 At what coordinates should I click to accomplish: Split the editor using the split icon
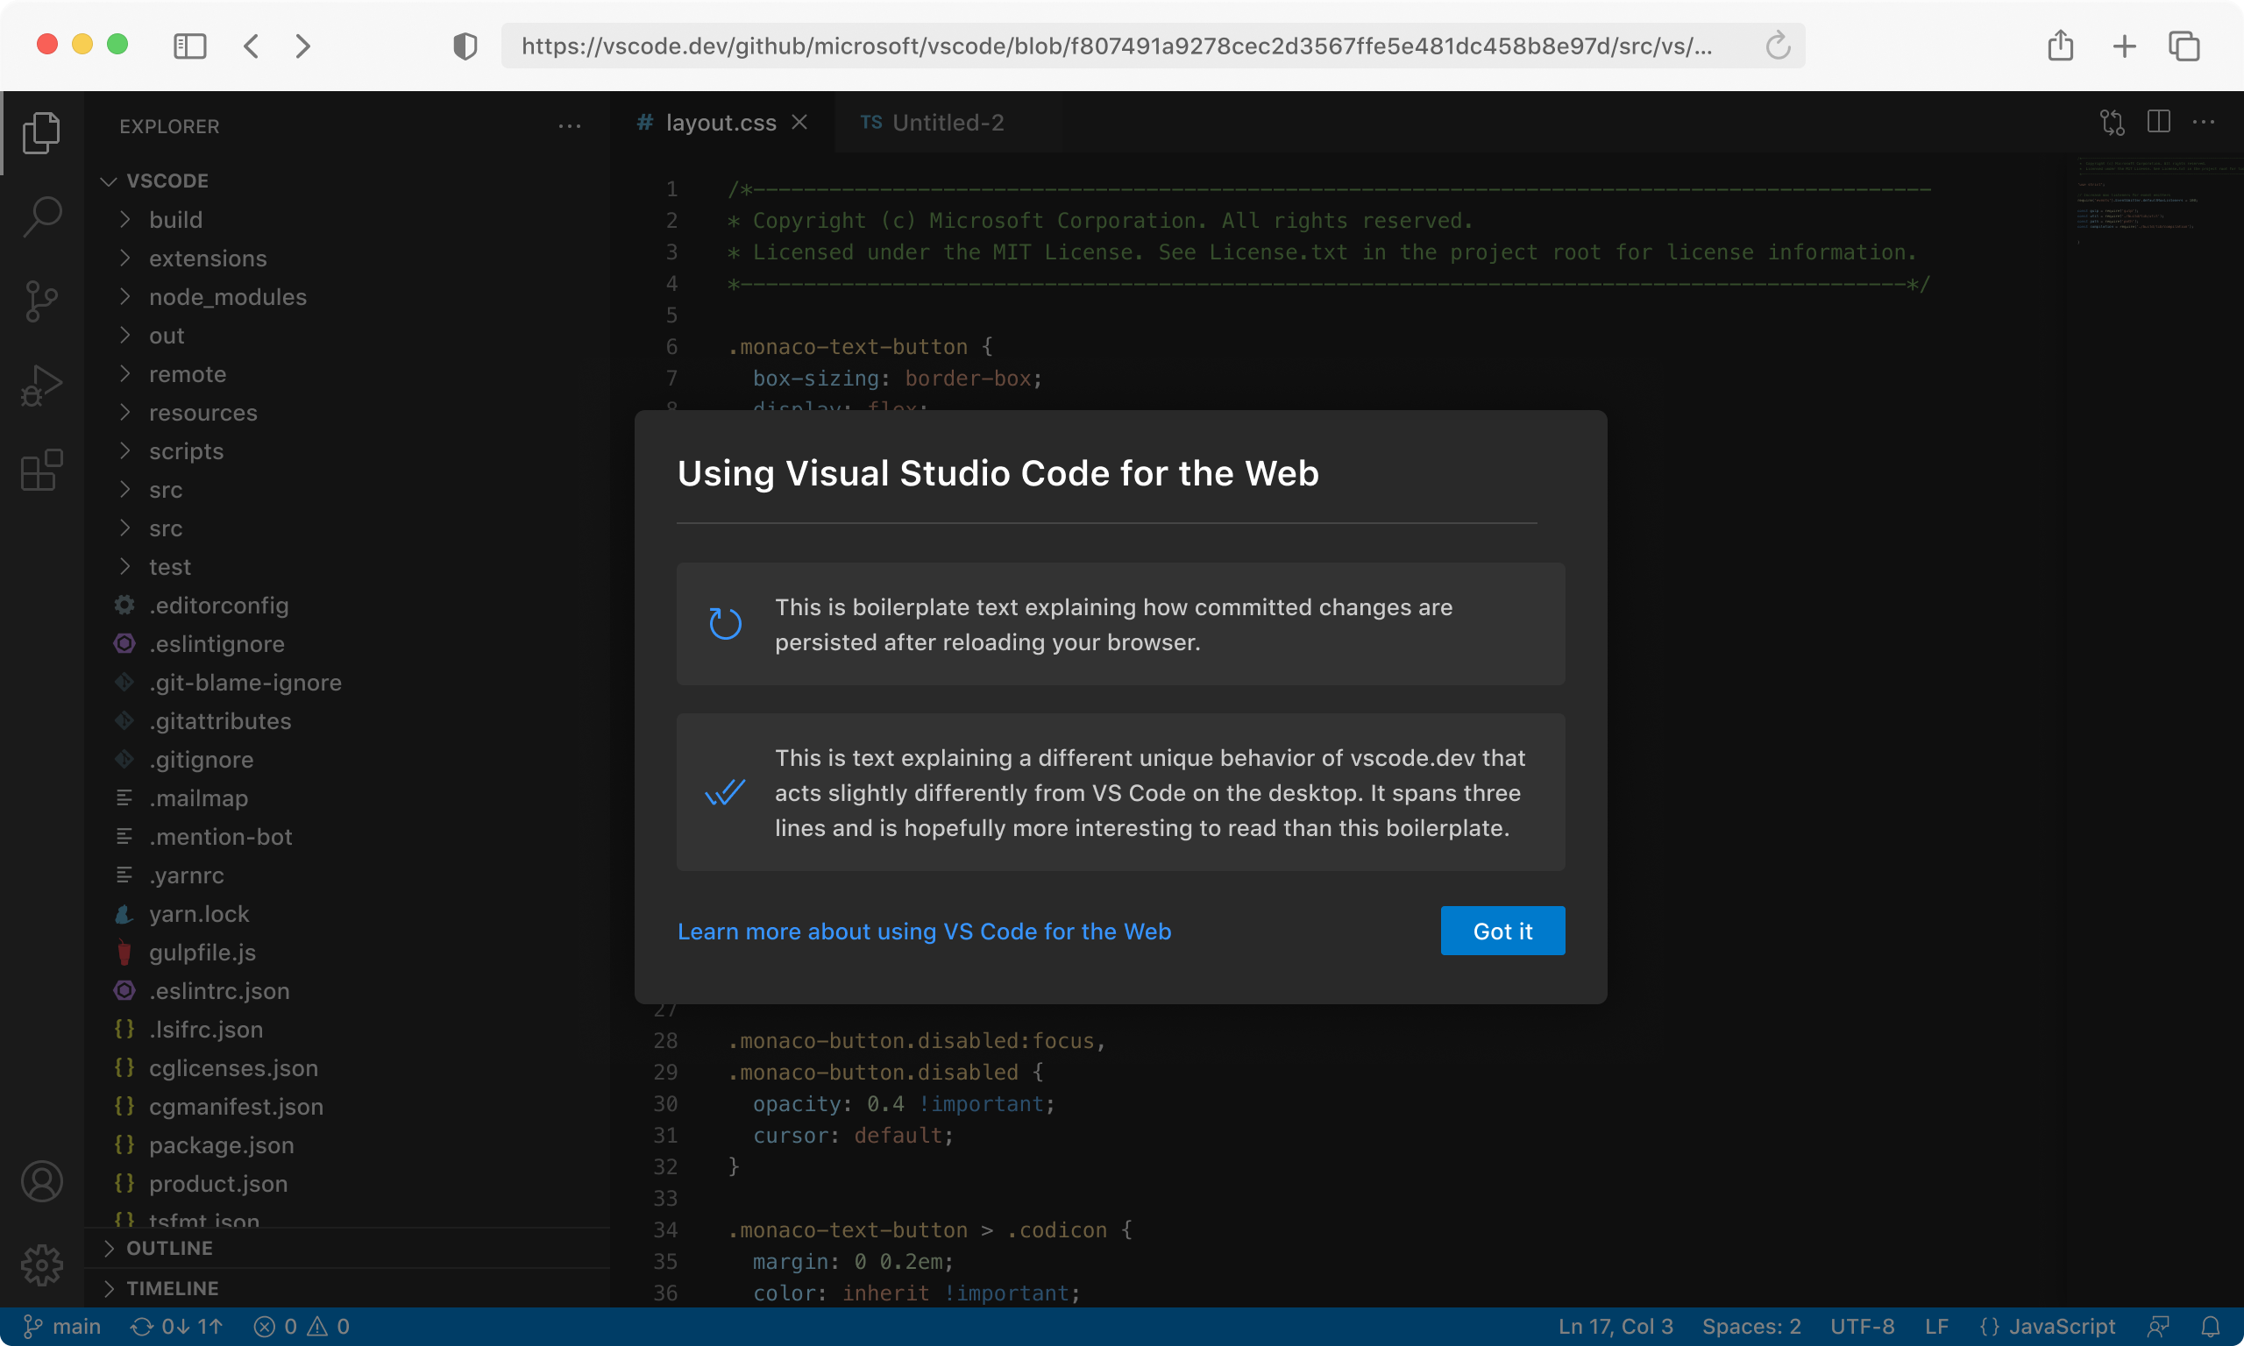pos(2158,122)
